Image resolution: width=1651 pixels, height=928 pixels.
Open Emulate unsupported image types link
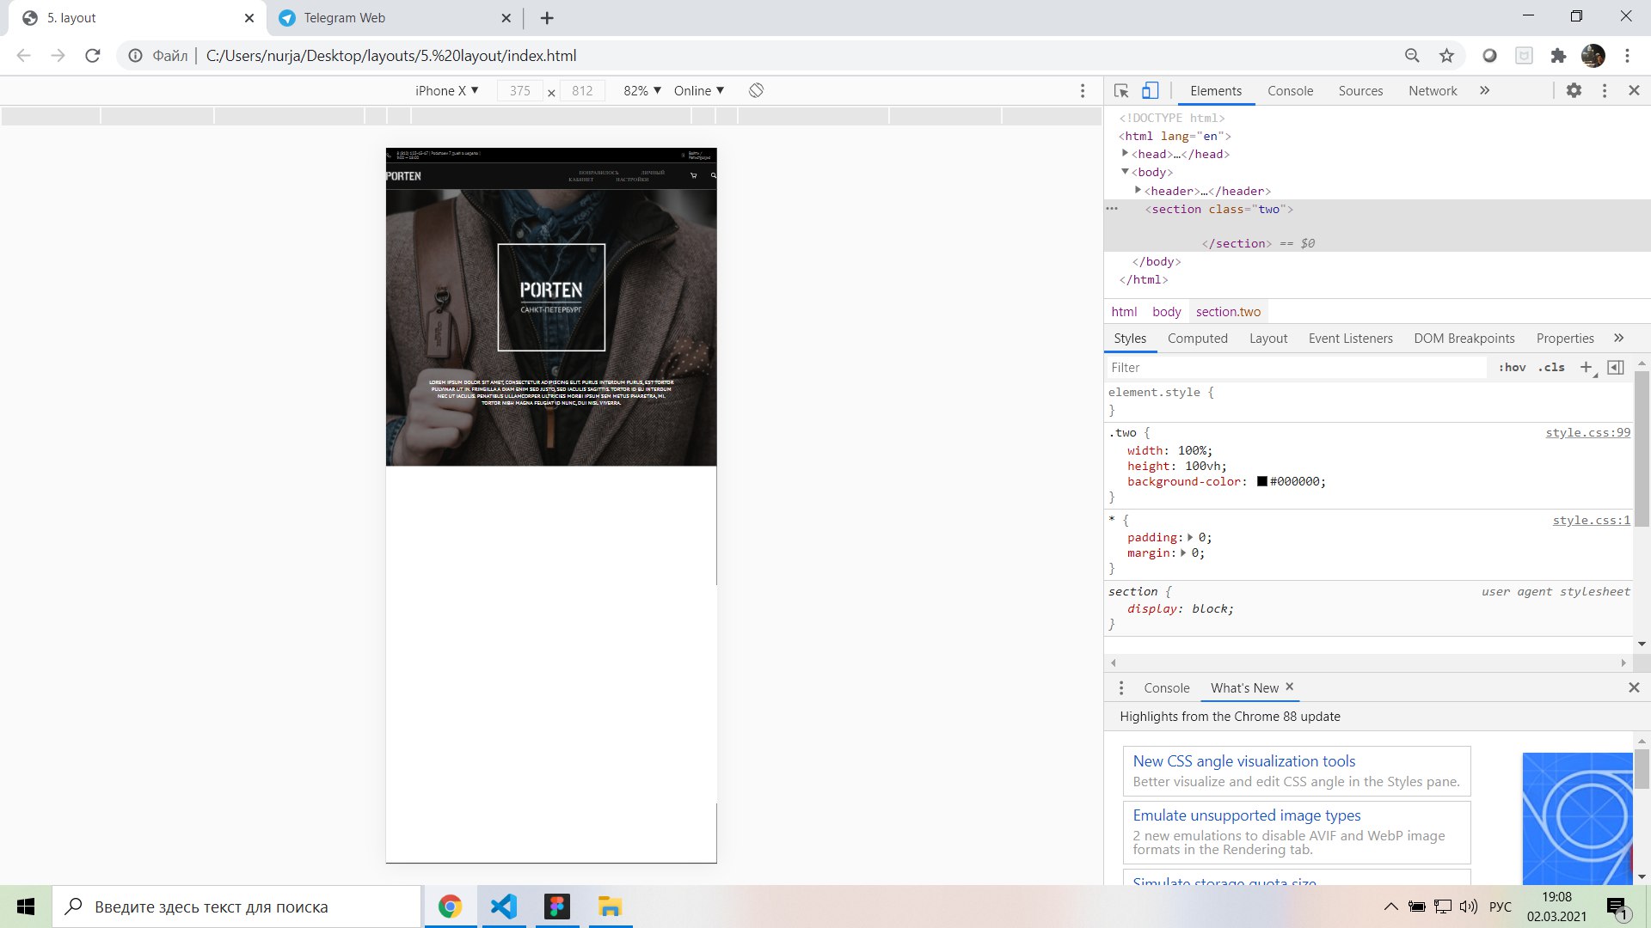[1247, 815]
